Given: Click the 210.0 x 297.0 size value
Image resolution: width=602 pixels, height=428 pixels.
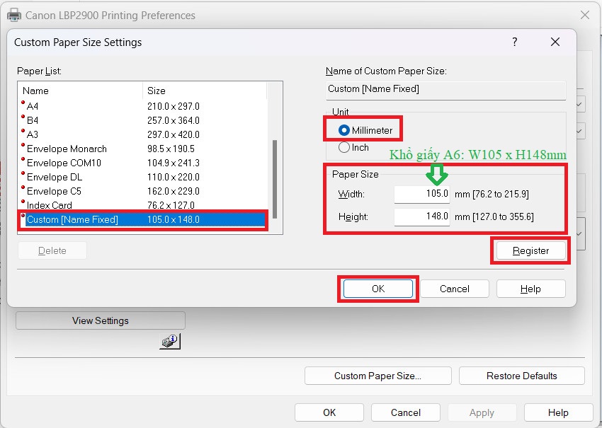Looking at the screenshot, I should 173,106.
